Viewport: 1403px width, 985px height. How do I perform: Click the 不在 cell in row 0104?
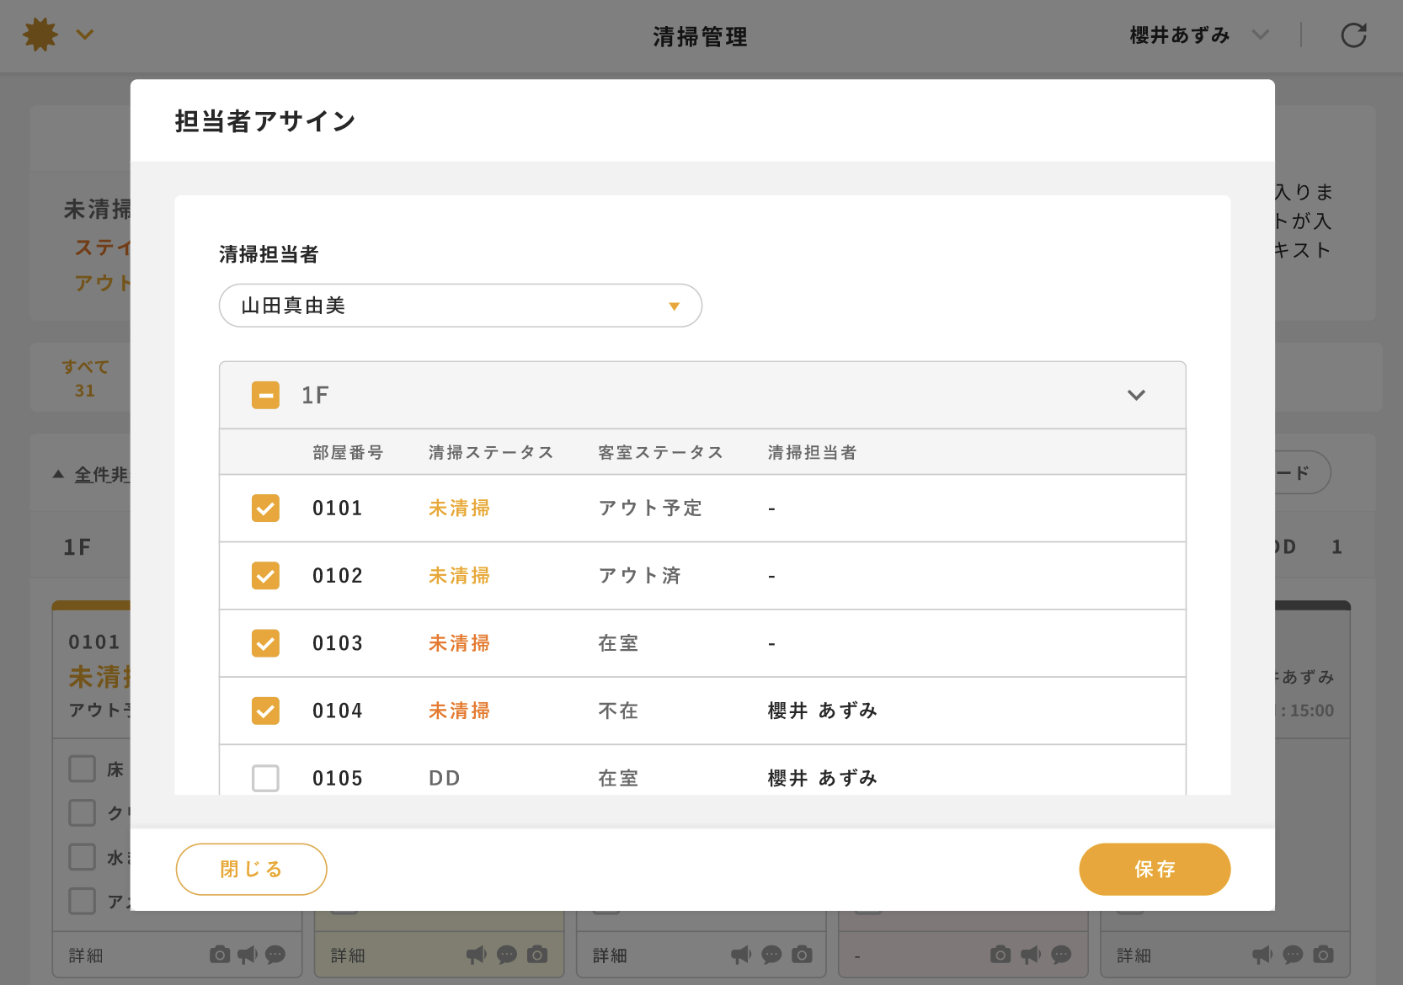[618, 711]
